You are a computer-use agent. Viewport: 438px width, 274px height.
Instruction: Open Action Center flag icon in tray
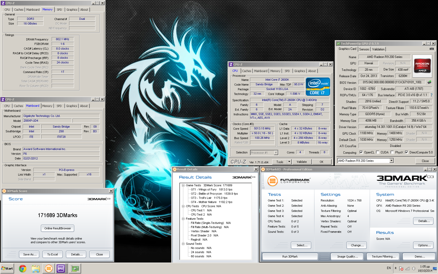401,269
